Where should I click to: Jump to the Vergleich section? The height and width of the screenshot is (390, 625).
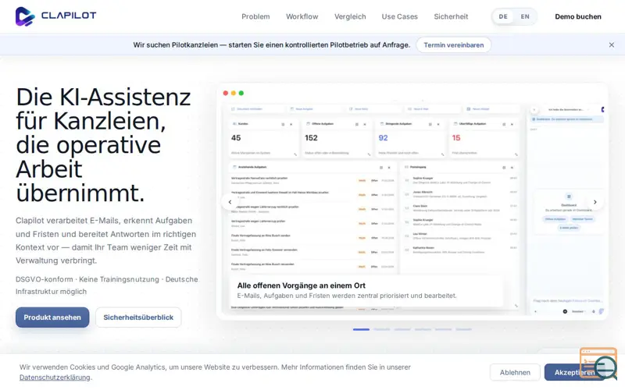coord(350,16)
